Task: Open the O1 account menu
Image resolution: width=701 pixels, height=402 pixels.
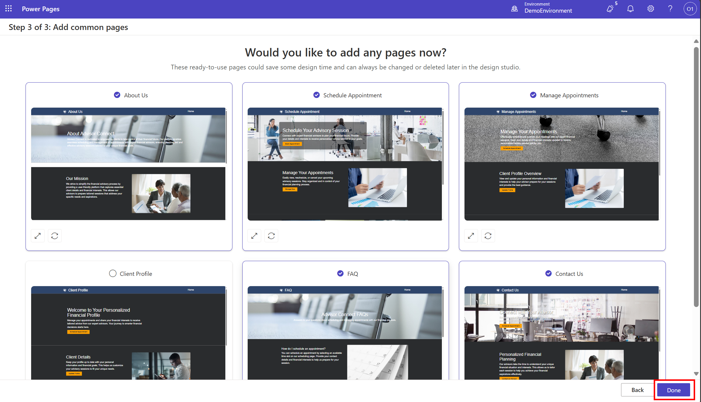Action: tap(690, 9)
